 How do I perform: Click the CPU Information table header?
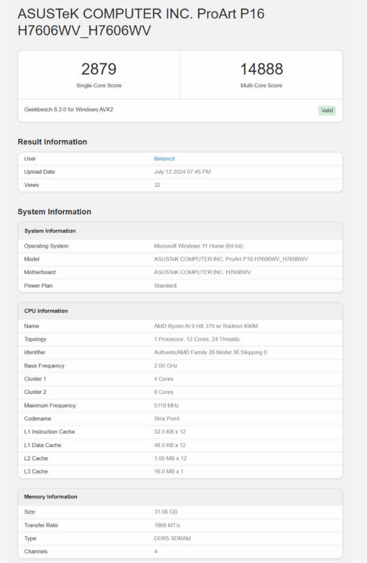pos(46,311)
